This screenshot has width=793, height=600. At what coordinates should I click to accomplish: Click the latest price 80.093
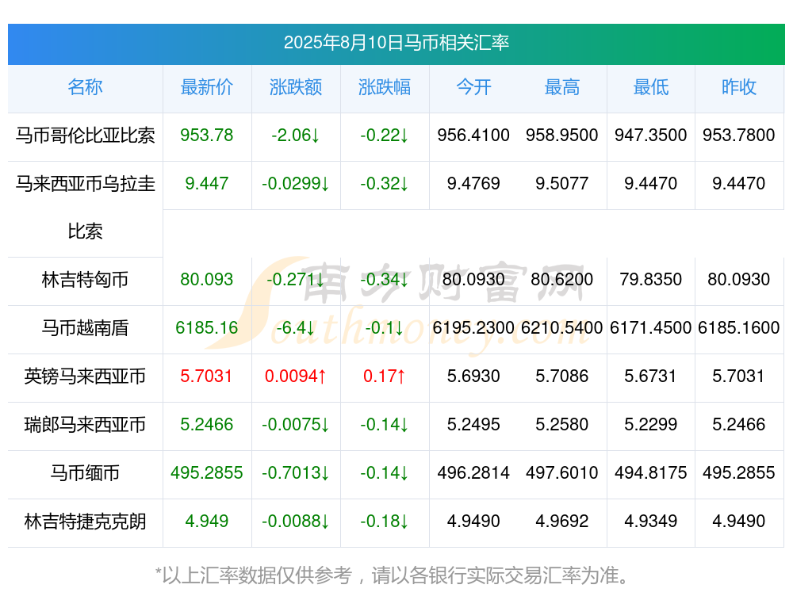(x=207, y=280)
